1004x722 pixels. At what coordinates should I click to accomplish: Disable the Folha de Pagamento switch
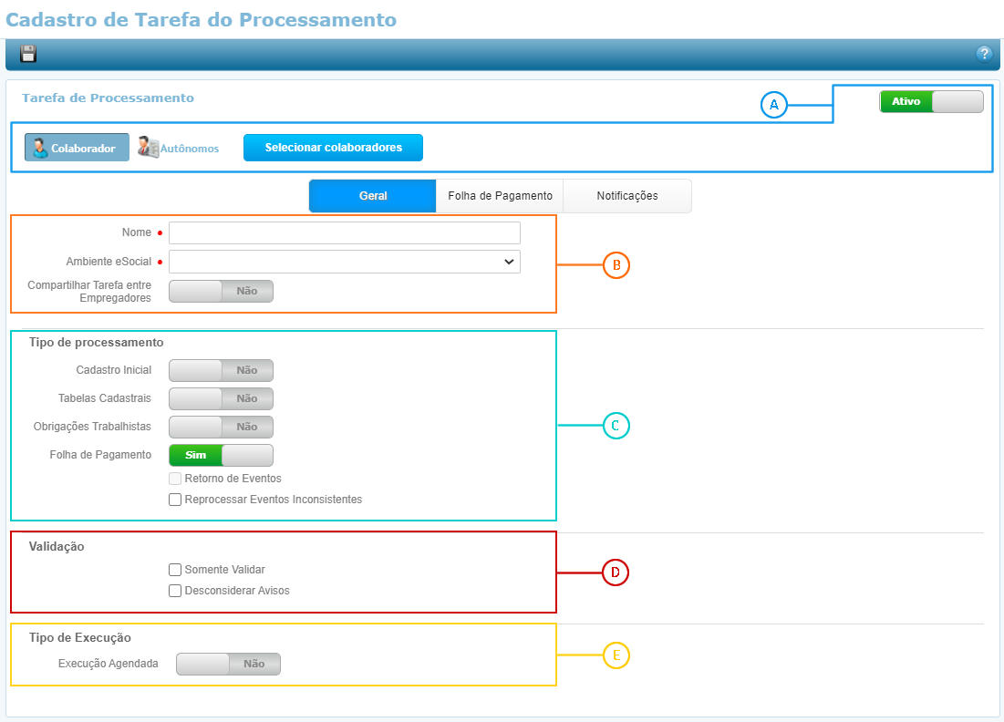(221, 455)
